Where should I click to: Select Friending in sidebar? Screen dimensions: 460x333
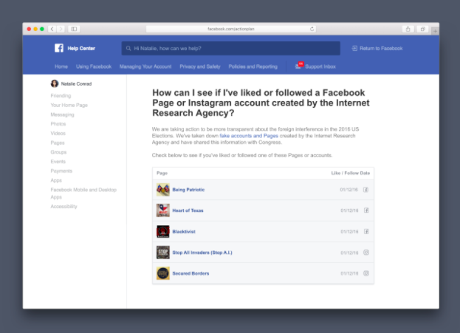tap(61, 96)
